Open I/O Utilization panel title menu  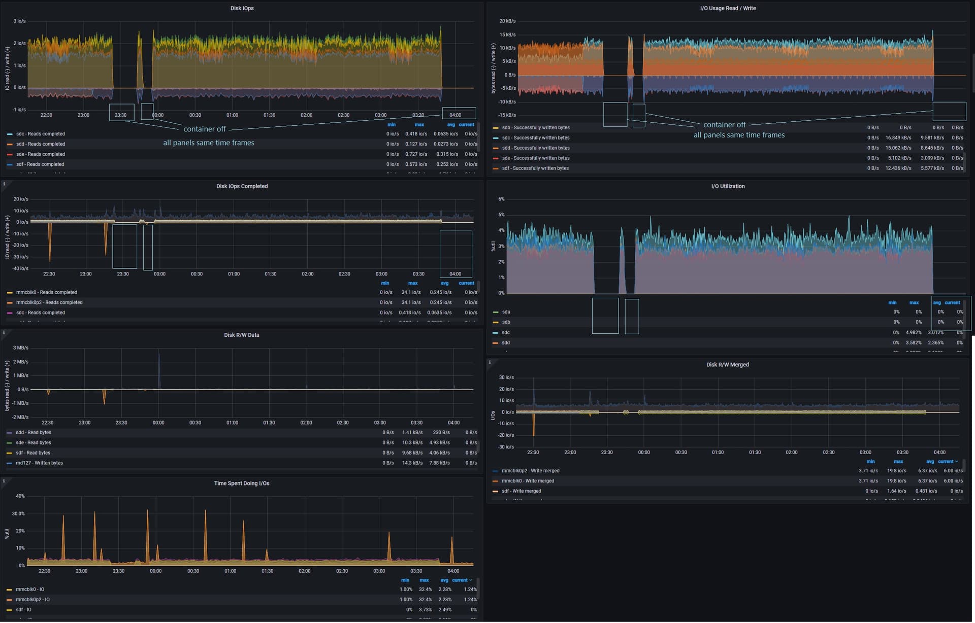click(727, 186)
